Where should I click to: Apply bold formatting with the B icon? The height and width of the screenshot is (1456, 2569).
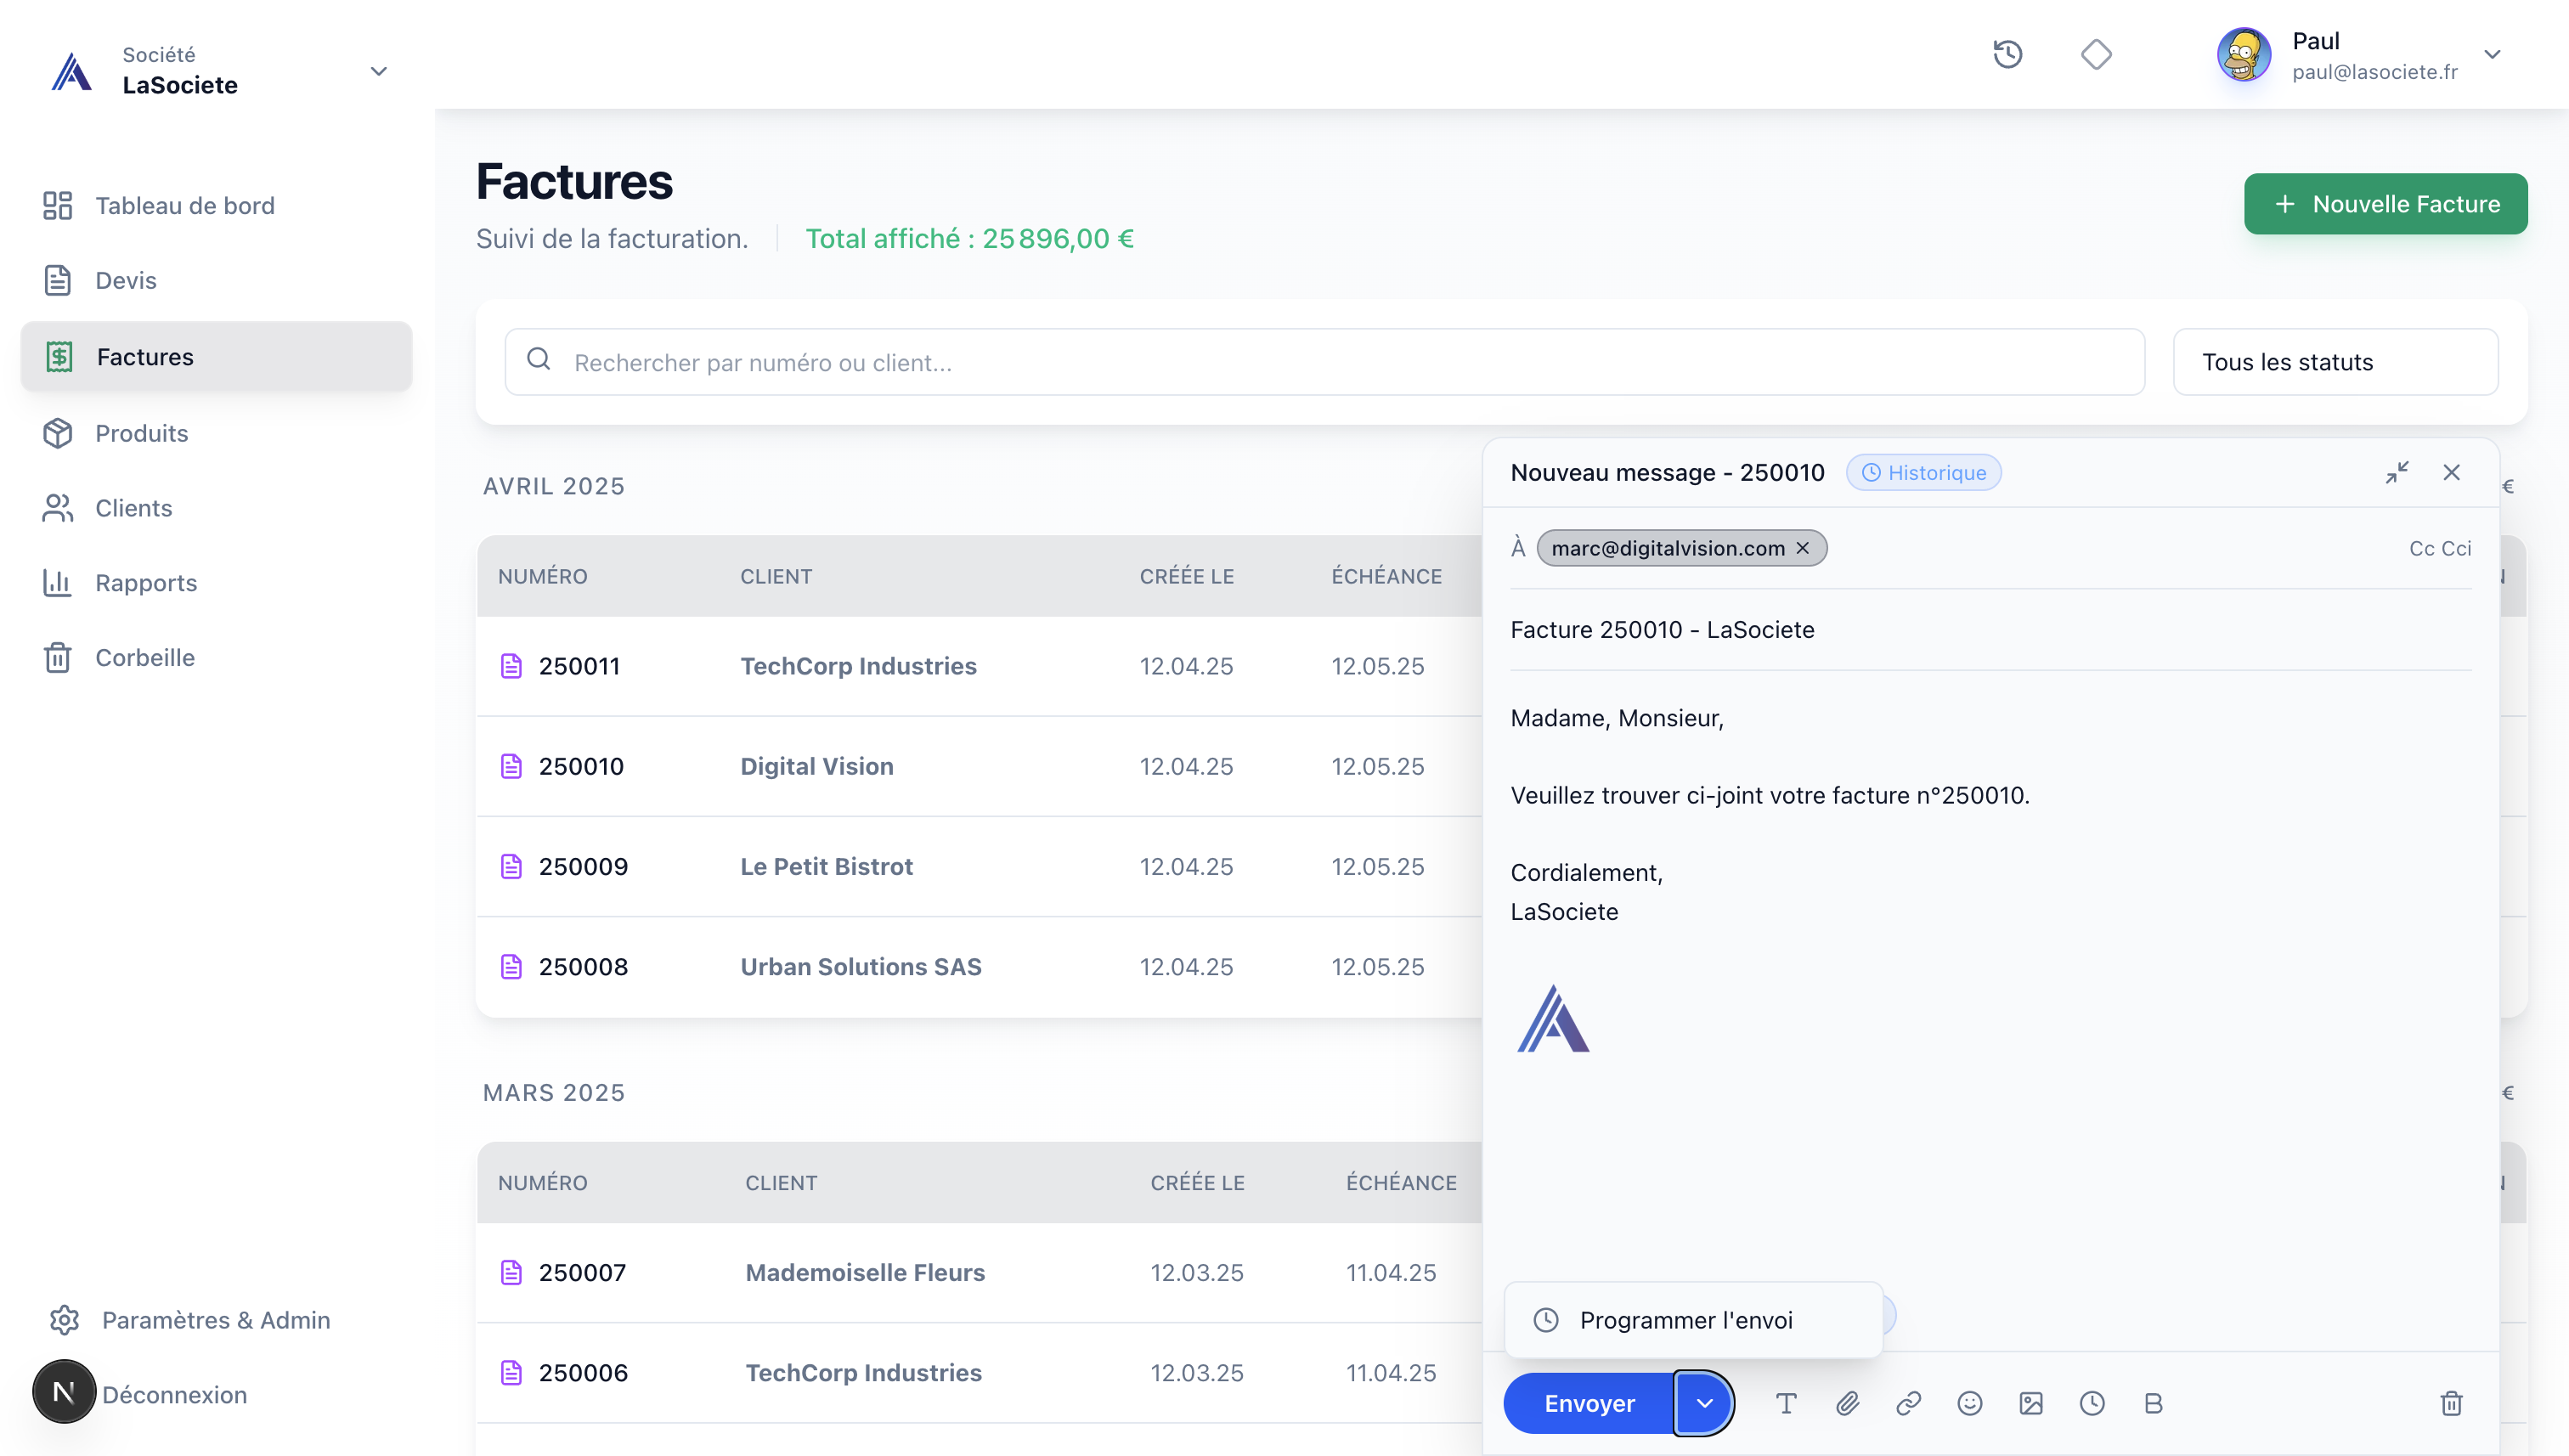pos(2153,1403)
